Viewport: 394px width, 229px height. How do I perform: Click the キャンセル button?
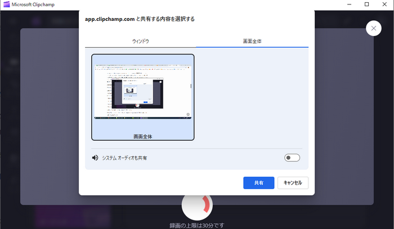(x=293, y=183)
